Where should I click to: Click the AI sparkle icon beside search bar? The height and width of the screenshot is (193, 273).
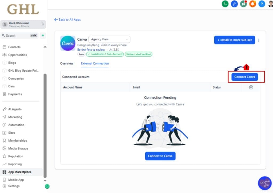pos(43,35)
